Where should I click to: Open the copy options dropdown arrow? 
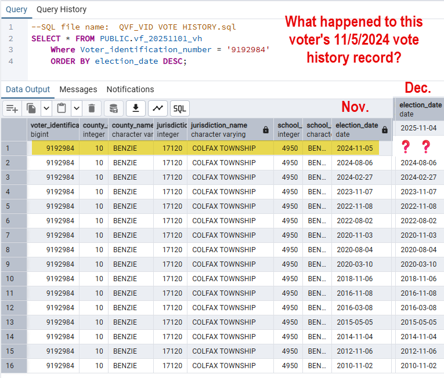[x=46, y=108]
